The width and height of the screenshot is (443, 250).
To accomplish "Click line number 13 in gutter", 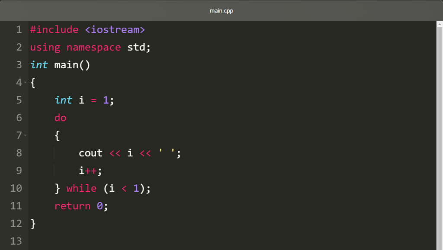I will [x=16, y=241].
